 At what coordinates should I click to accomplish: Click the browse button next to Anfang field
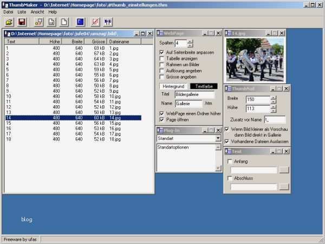284,170
